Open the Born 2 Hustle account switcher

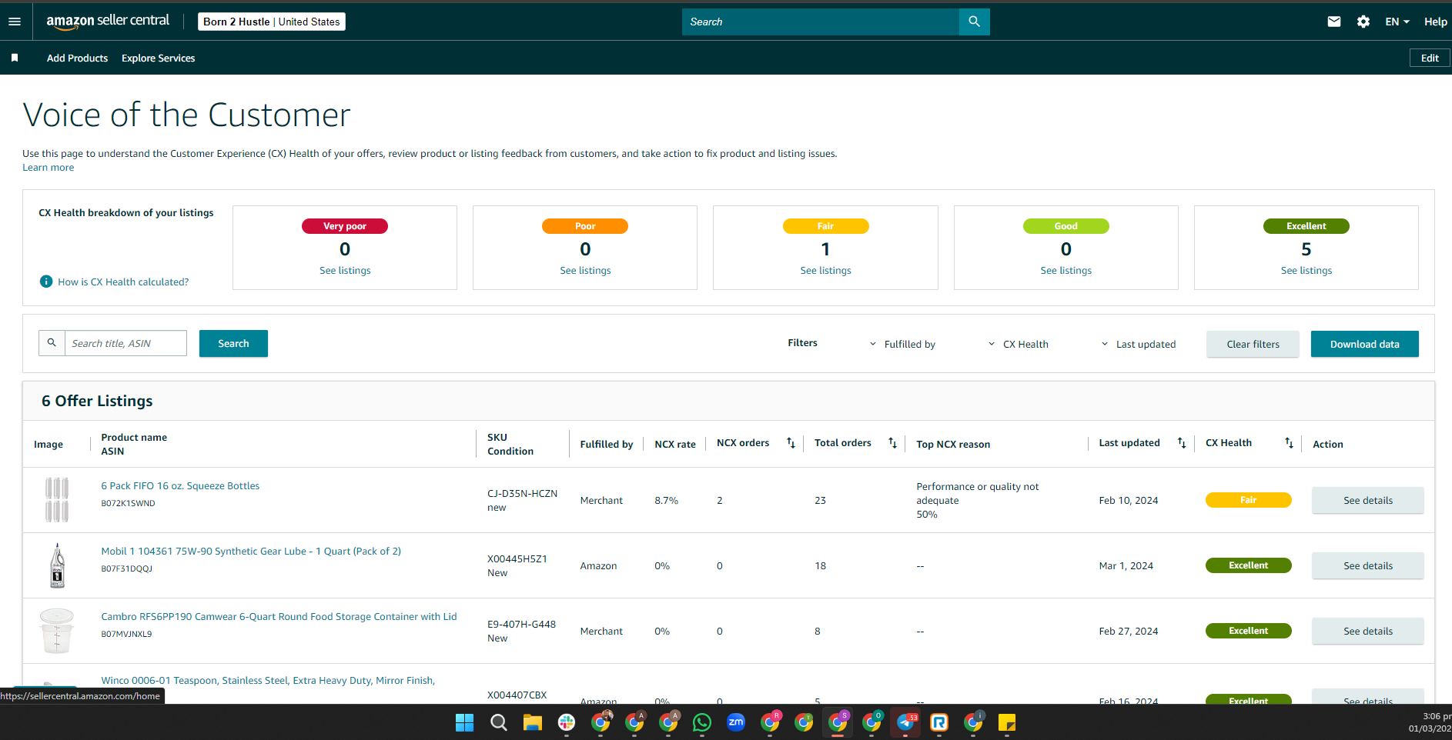click(x=272, y=22)
